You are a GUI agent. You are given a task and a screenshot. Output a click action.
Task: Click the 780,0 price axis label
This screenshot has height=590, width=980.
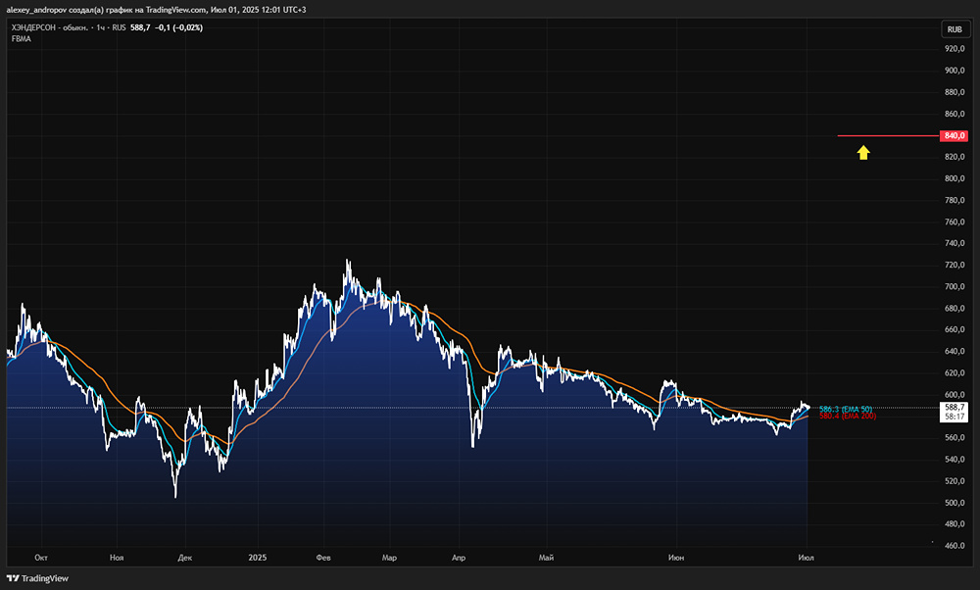click(955, 201)
